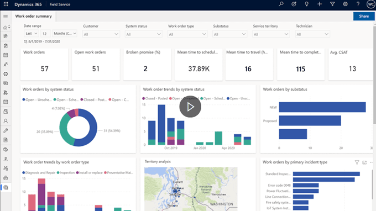Open the wrench icon in the left sidebar
The width and height of the screenshot is (376, 211).
tap(6, 130)
